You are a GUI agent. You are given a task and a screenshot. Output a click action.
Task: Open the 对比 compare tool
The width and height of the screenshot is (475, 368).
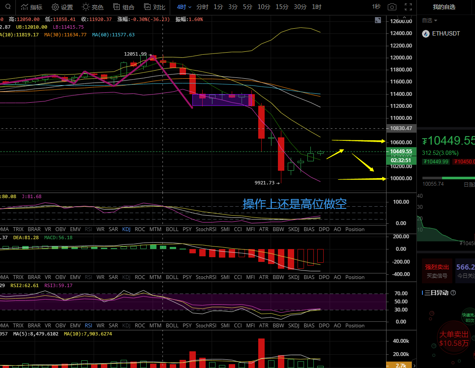coord(154,7)
